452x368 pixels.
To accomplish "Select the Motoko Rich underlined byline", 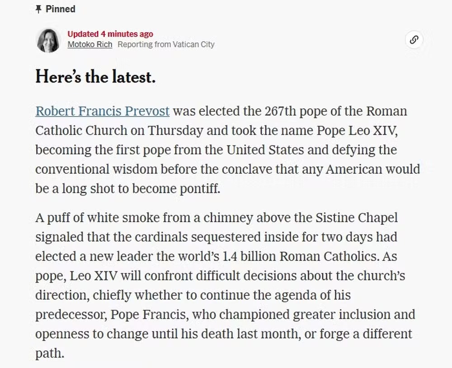I will (x=89, y=44).
